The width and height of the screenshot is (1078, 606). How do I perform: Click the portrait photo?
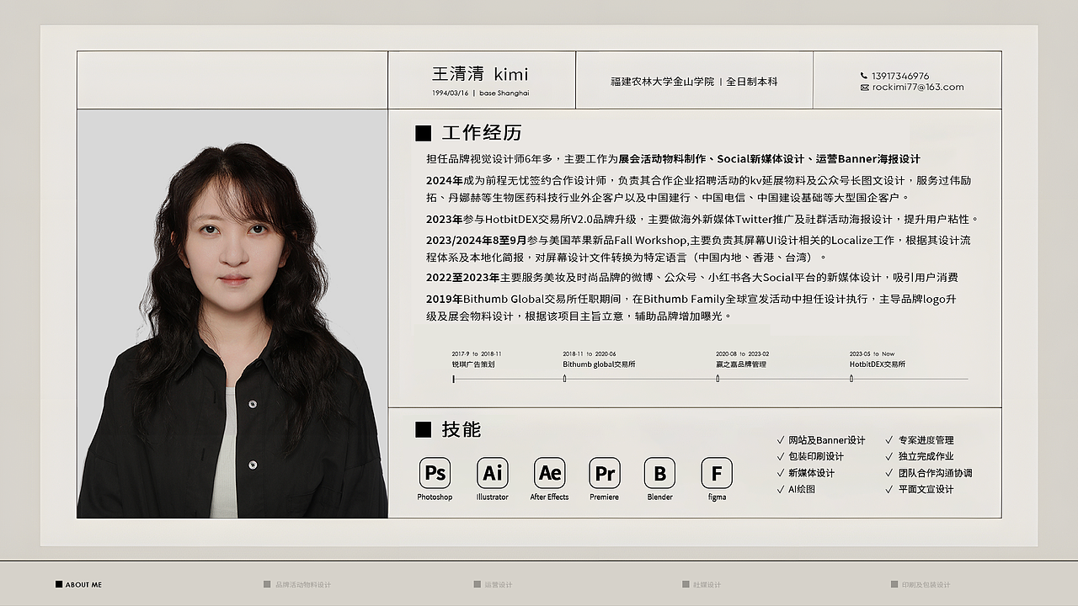232,314
